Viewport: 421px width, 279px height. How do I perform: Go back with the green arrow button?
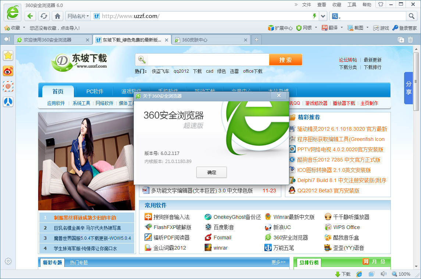click(x=31, y=16)
